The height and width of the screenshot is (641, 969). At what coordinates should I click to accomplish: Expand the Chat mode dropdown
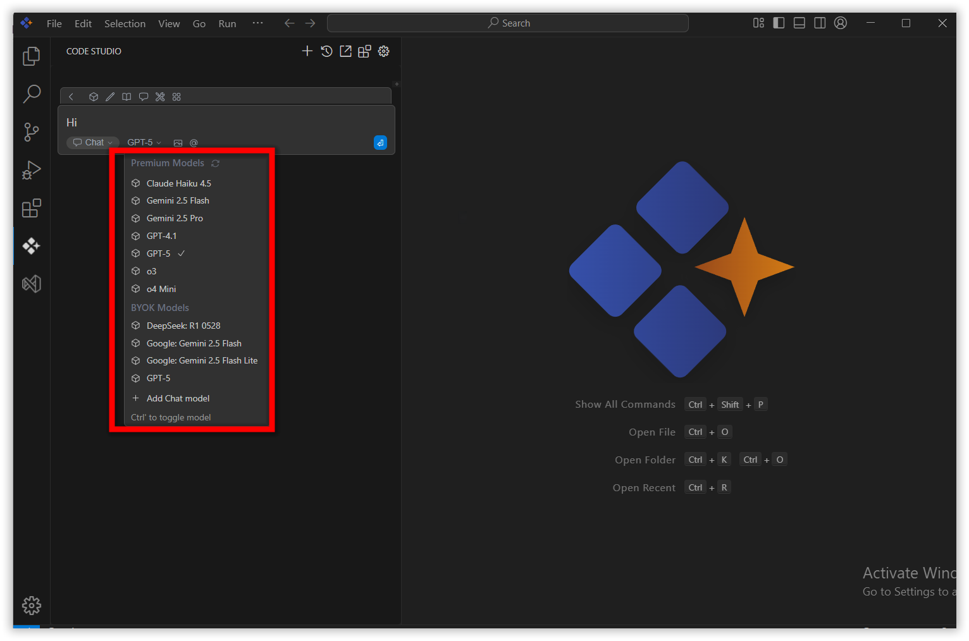93,143
